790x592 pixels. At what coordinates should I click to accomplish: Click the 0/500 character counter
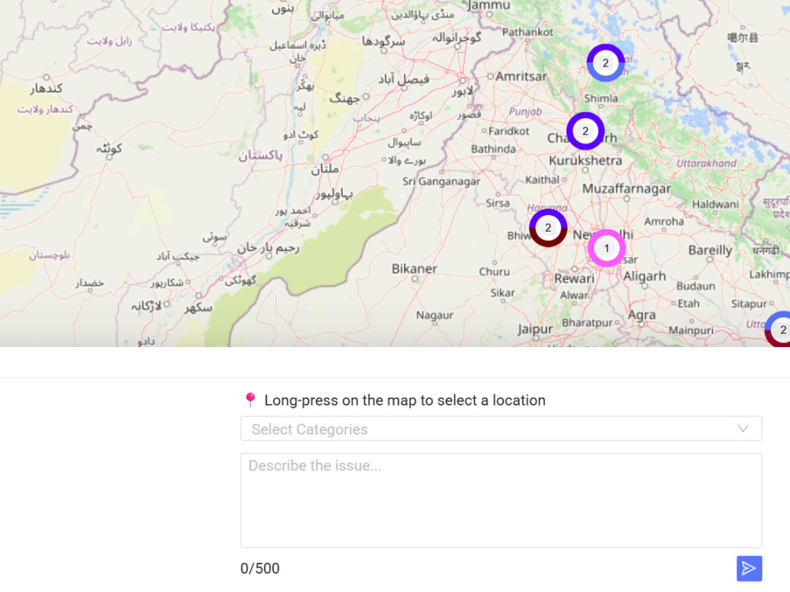260,568
